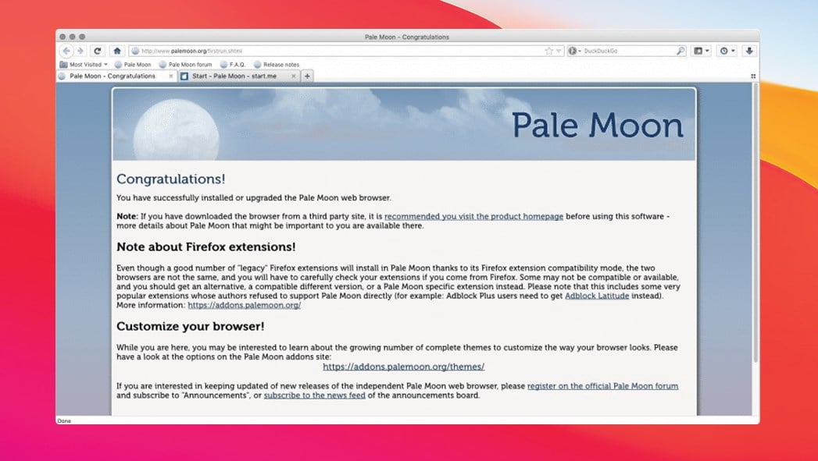Image resolution: width=818 pixels, height=461 pixels.
Task: Switch to Pale Moon - Congratulations tab
Action: (113, 76)
